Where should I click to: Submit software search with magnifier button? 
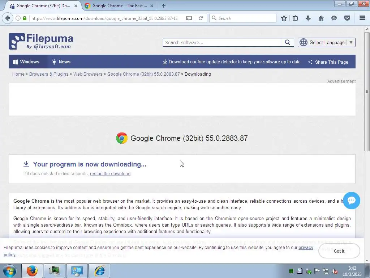coord(287,42)
